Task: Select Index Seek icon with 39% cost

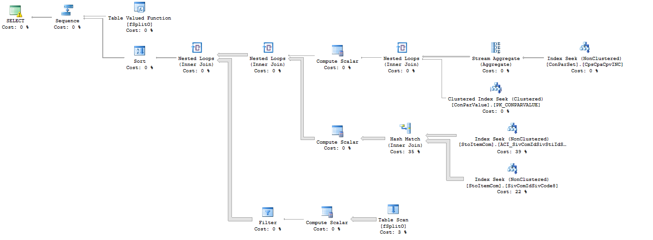Action: point(512,128)
